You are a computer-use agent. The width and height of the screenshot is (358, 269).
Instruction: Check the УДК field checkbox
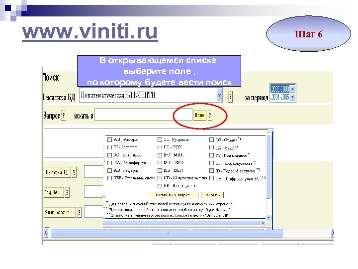tap(160, 147)
